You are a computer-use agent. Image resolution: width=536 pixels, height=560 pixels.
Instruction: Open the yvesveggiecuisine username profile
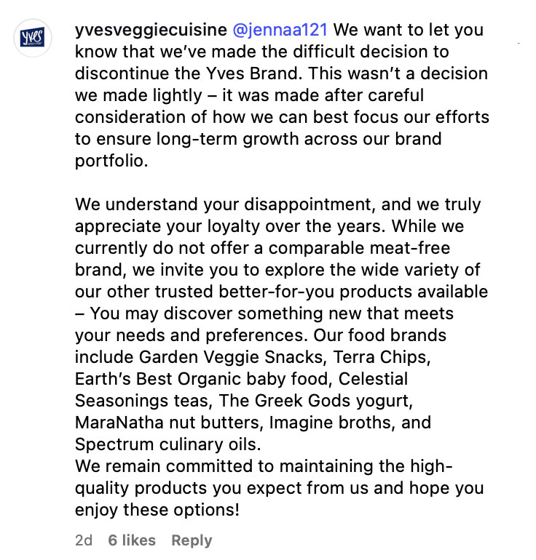point(151,30)
